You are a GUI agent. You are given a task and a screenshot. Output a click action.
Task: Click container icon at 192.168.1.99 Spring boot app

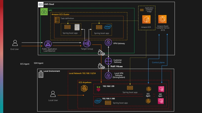130,88
